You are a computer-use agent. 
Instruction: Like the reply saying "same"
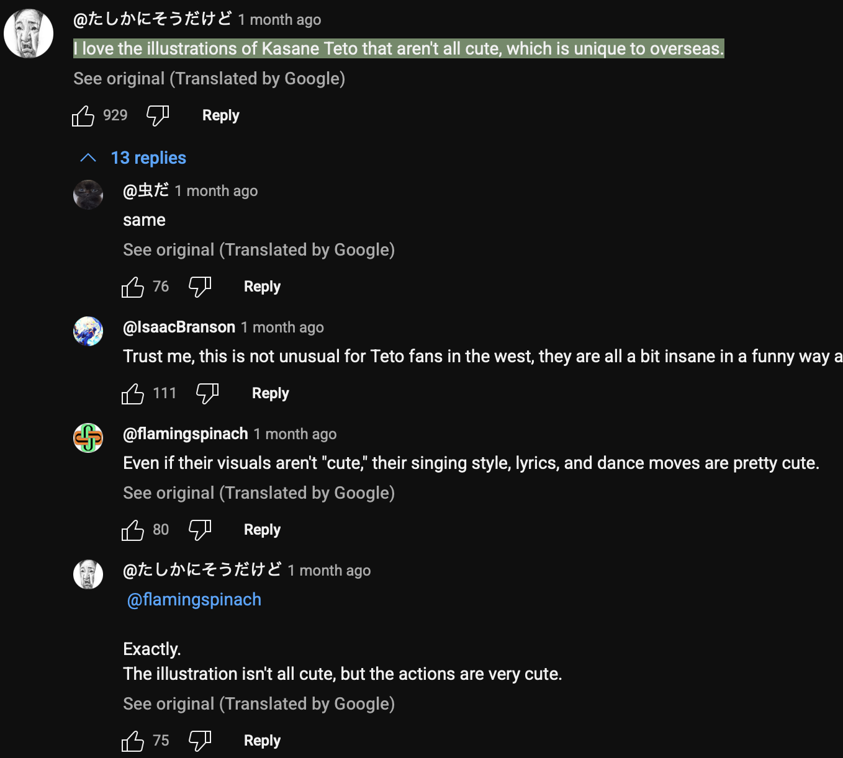coord(133,287)
